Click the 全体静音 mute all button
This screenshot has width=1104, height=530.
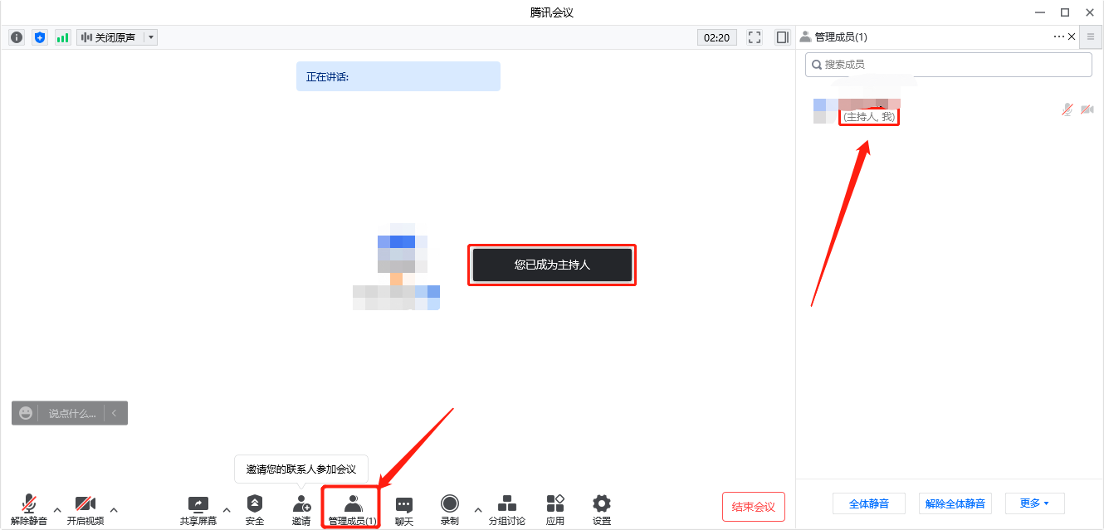(x=869, y=503)
